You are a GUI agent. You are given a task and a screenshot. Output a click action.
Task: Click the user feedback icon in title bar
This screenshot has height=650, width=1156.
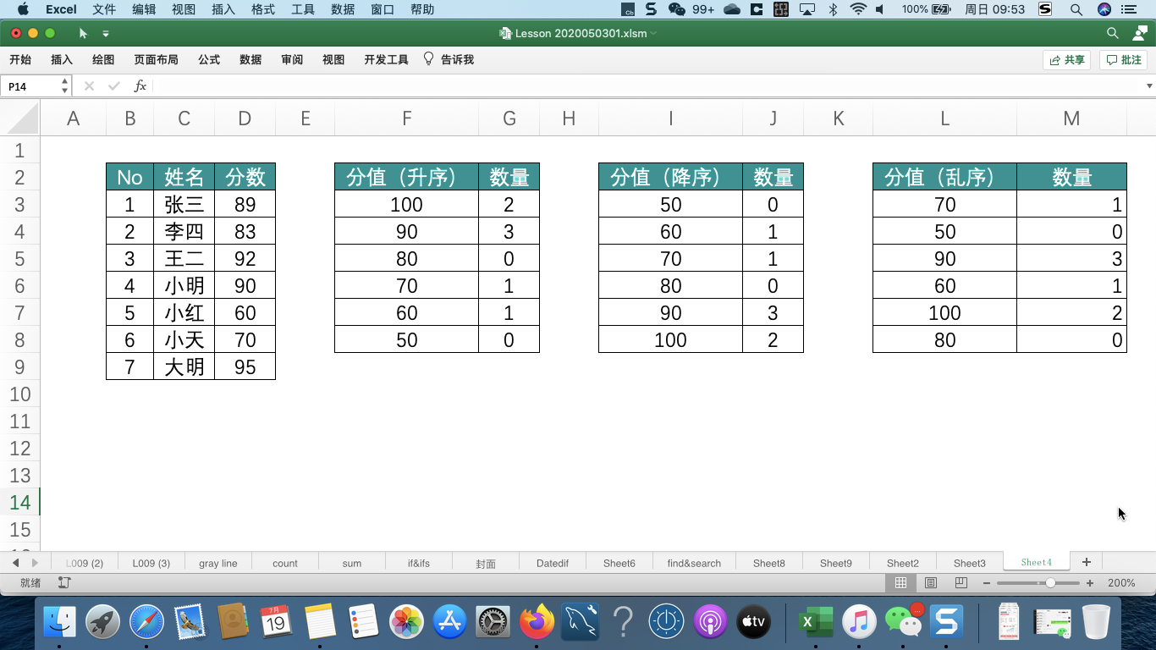[x=1139, y=33]
